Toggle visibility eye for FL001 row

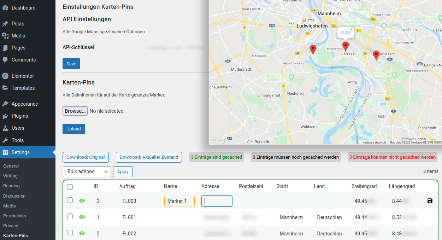[82, 217]
